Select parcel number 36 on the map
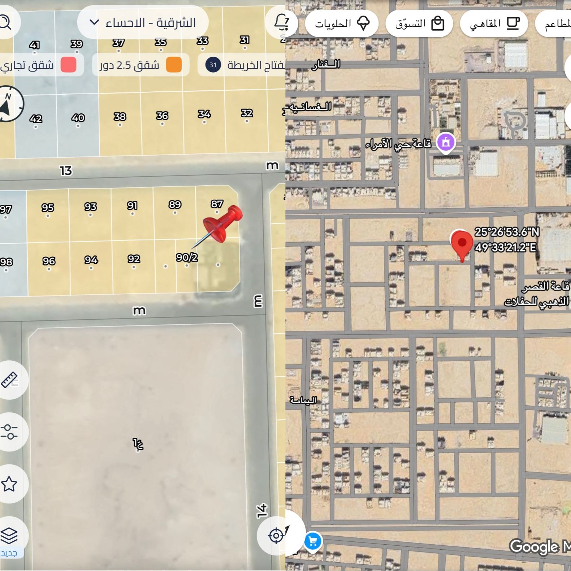 pos(162,116)
